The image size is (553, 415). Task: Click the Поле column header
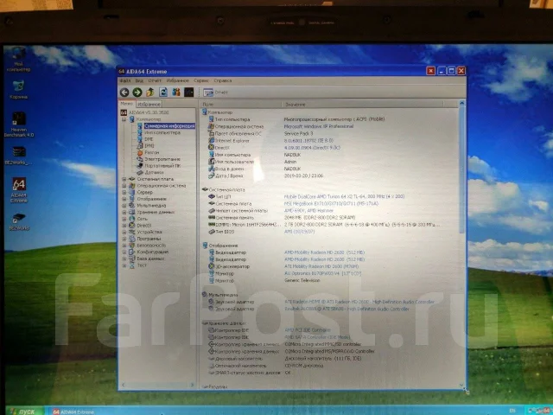tap(240, 105)
